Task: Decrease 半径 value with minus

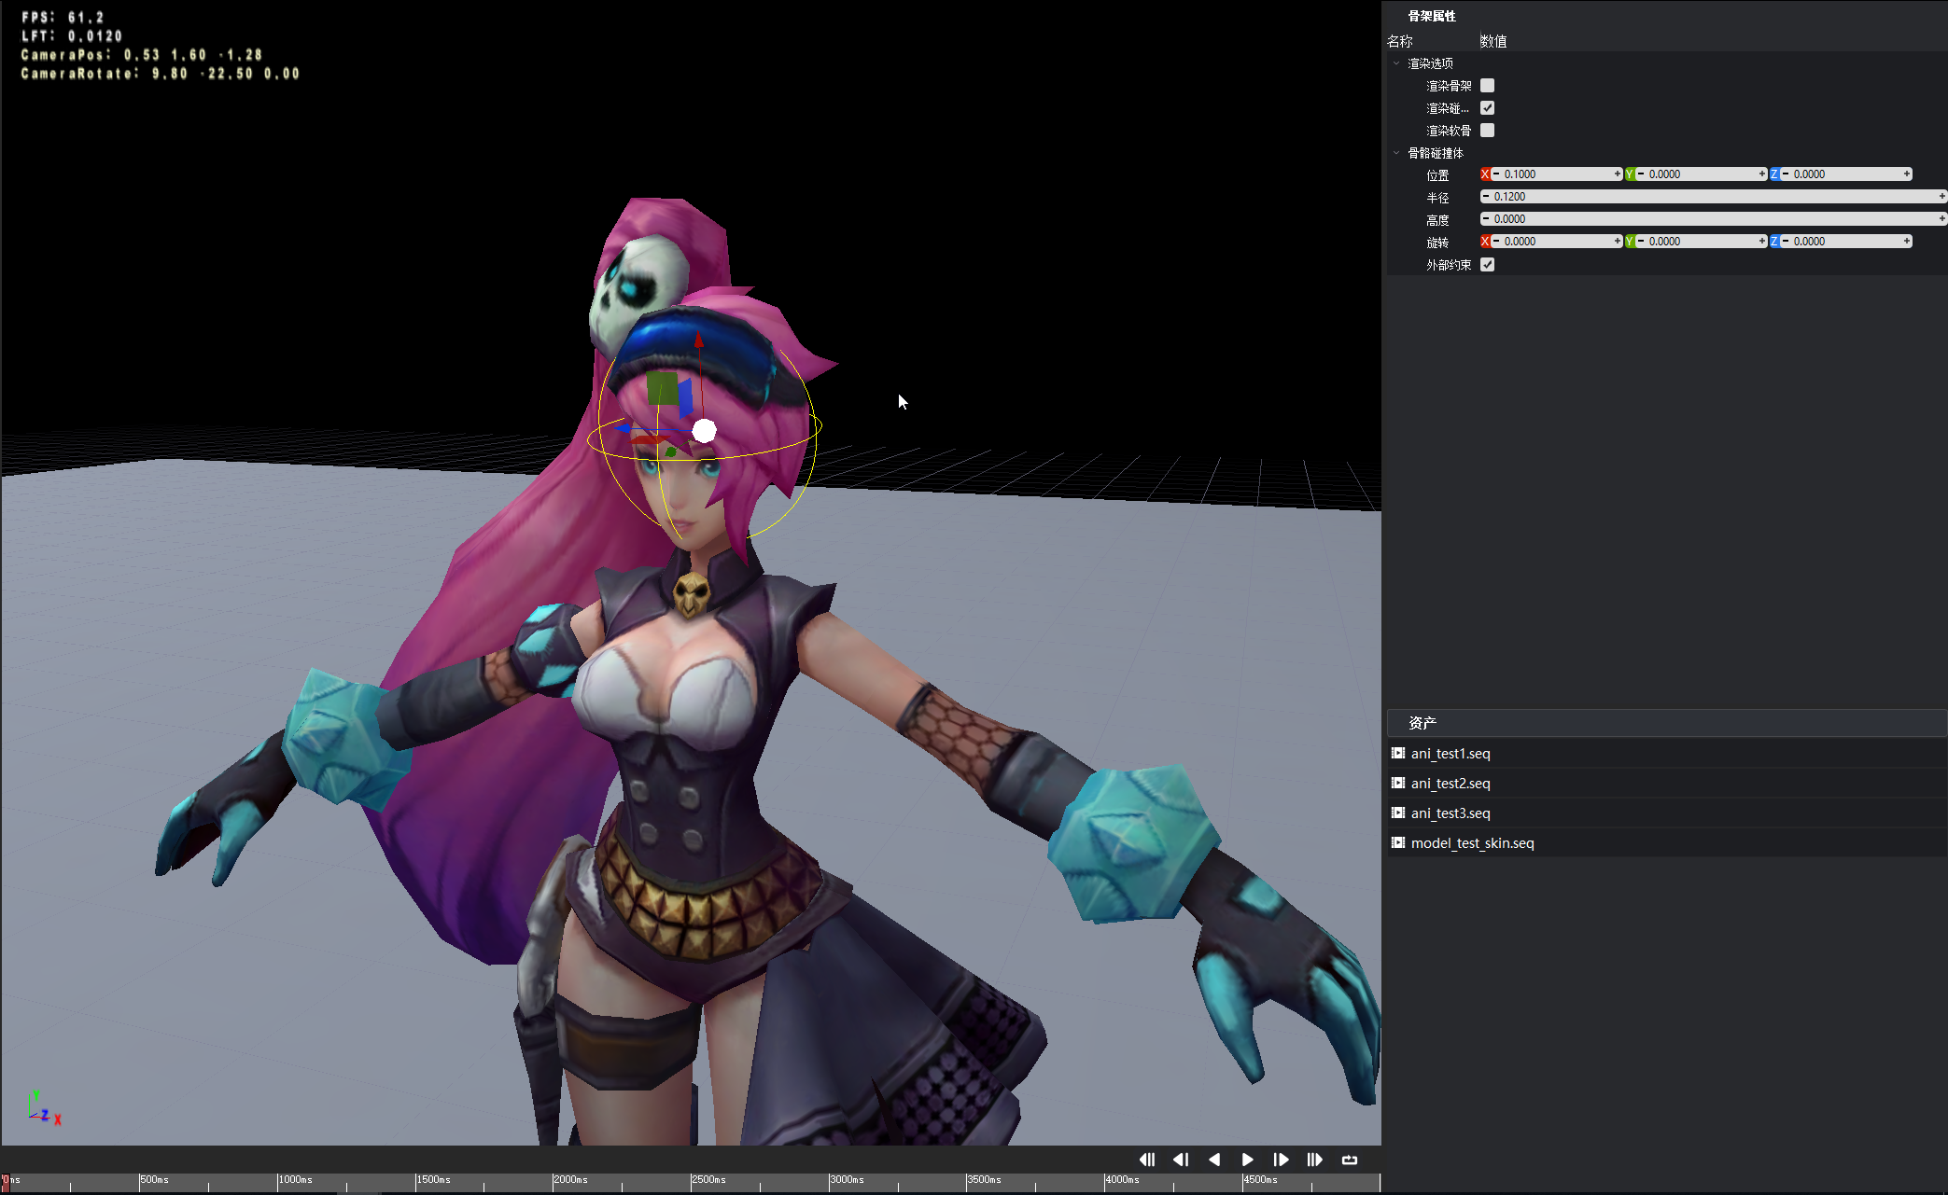Action: pos(1486,197)
